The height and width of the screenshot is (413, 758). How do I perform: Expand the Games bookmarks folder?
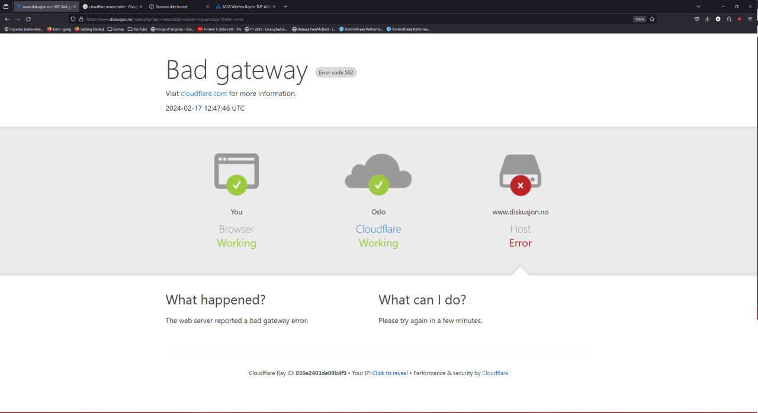(116, 29)
